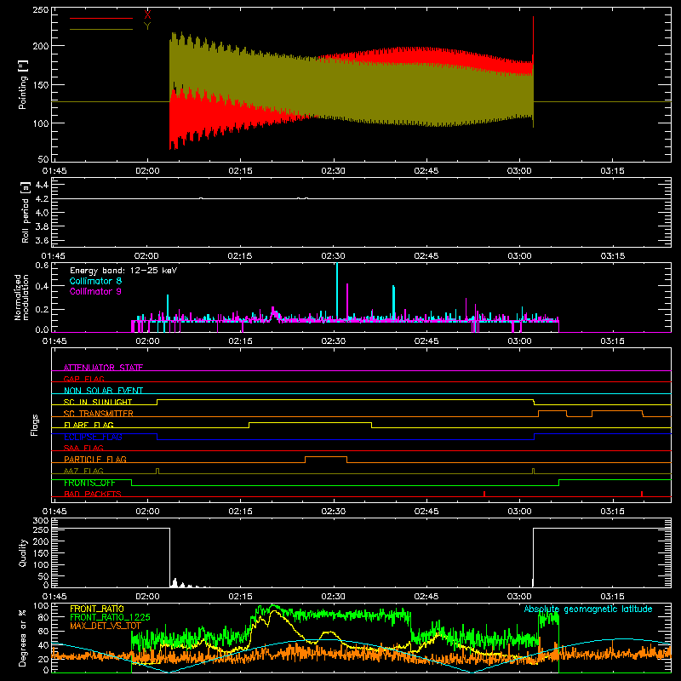The height and width of the screenshot is (681, 681).
Task: Click the "50" tick label on Pointing axis
Action: [43, 159]
